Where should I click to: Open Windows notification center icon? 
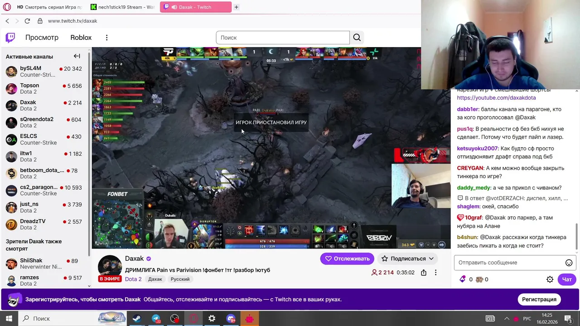coord(569,318)
